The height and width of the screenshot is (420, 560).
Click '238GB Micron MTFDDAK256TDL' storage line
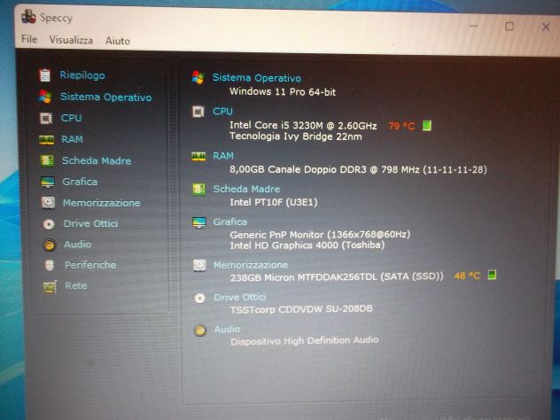coord(337,277)
